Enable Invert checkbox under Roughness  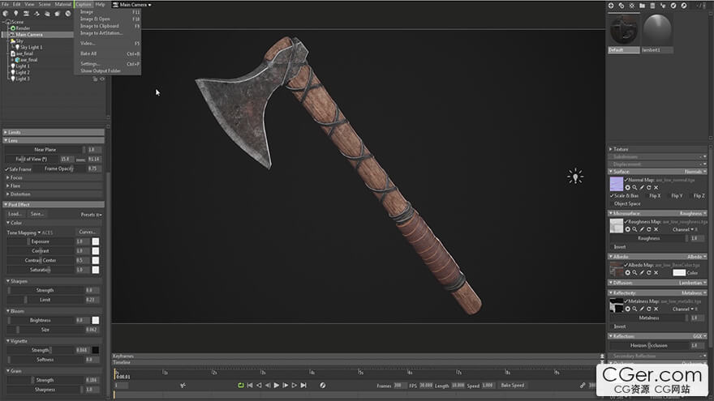612,246
